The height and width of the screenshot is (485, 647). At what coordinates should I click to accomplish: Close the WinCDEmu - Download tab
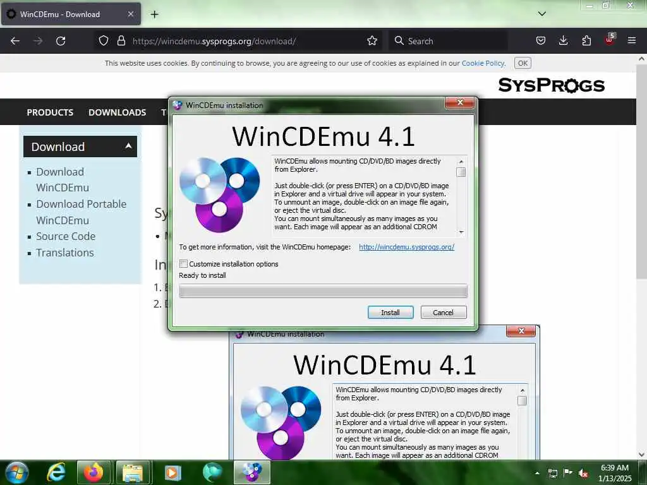(130, 14)
